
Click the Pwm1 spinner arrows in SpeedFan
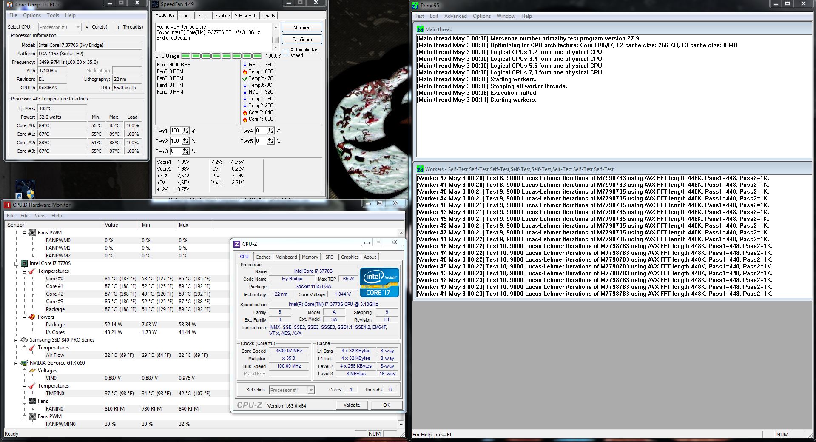click(x=186, y=131)
